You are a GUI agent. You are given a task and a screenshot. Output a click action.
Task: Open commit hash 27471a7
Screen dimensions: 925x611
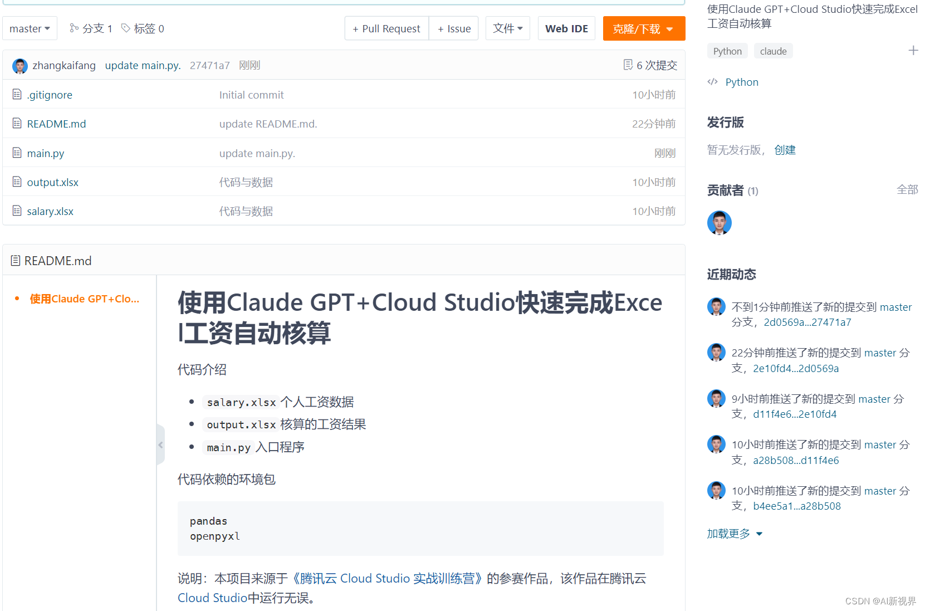(x=209, y=66)
